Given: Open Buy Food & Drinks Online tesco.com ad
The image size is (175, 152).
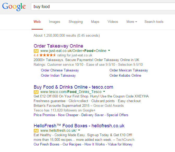Looking at the screenshot, I should 73,87.
